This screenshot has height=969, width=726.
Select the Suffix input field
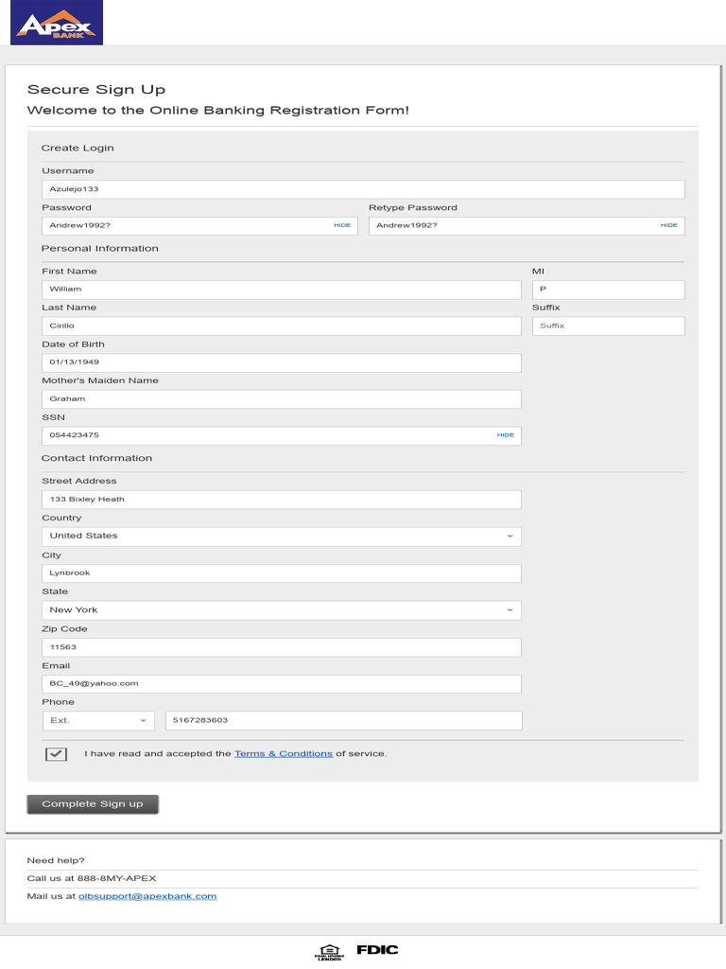pyautogui.click(x=608, y=326)
